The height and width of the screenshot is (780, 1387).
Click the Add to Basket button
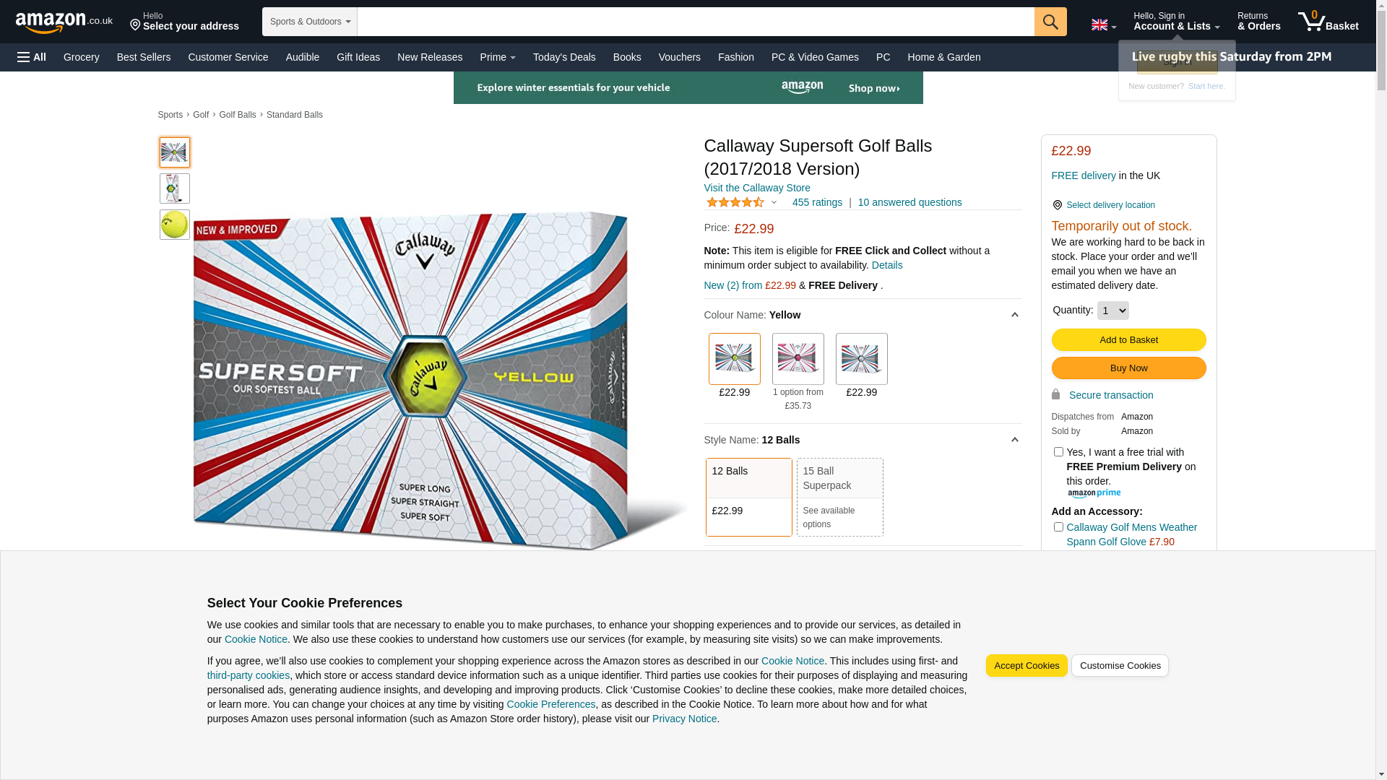pyautogui.click(x=1128, y=340)
